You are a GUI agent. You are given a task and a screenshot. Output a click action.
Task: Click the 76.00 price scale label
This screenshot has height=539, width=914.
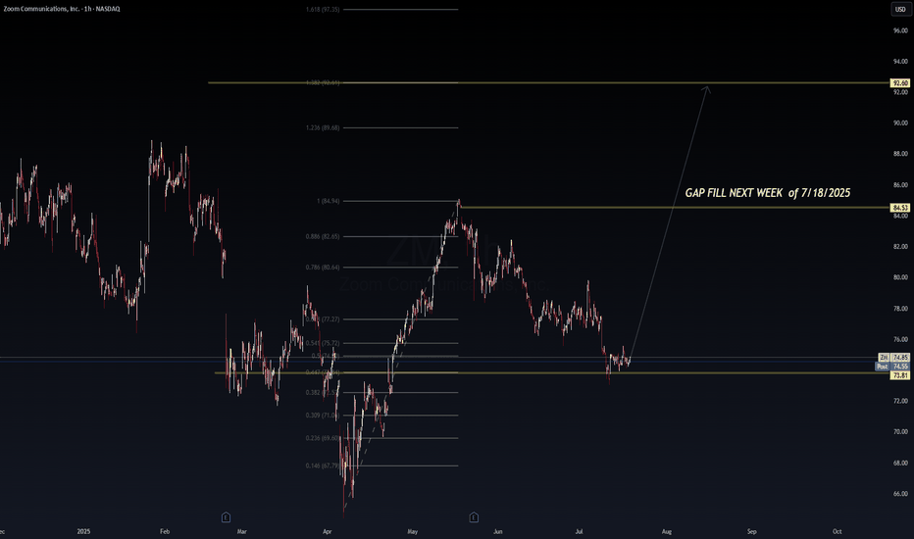pyautogui.click(x=900, y=339)
